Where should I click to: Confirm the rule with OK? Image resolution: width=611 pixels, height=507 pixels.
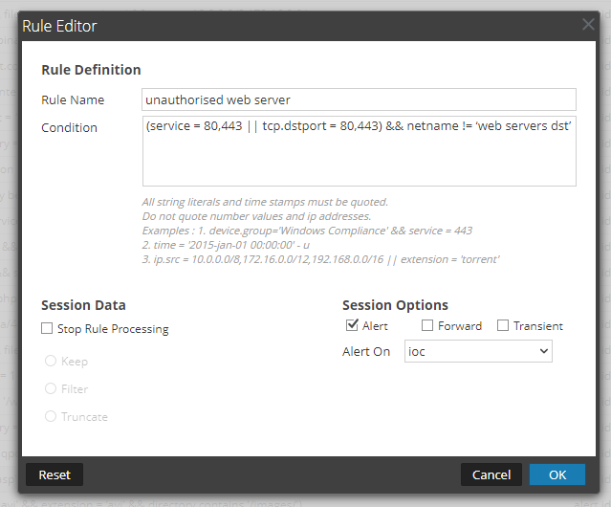557,474
